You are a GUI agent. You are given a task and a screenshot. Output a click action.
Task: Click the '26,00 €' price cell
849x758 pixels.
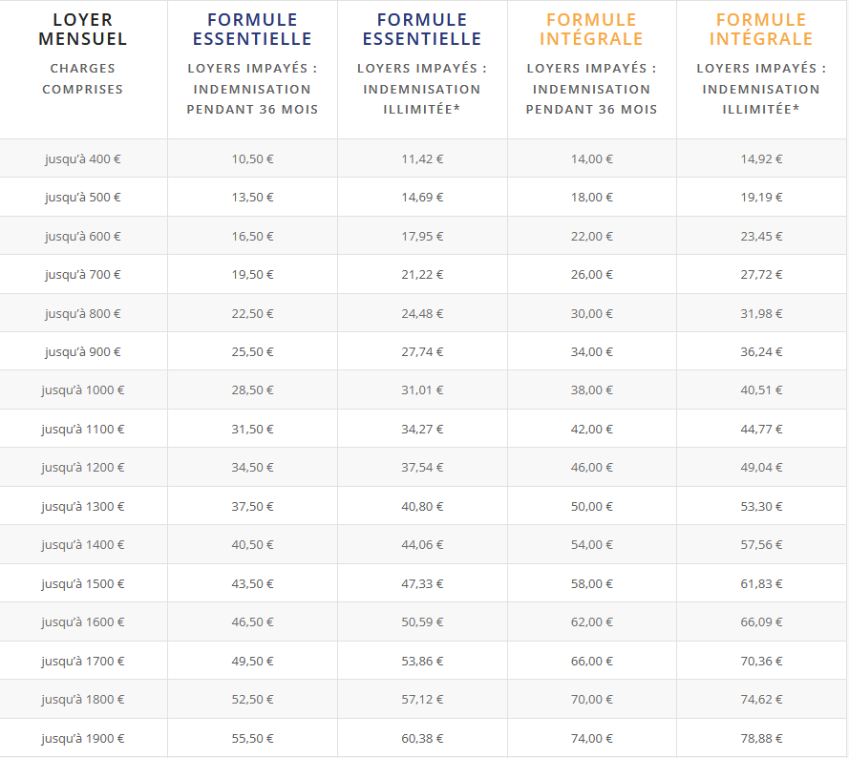591,275
